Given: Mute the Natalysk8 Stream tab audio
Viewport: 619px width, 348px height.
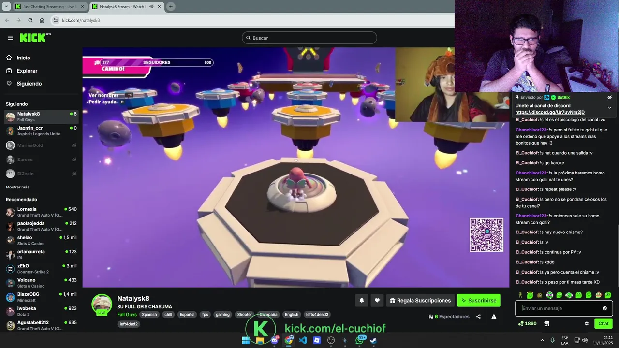Looking at the screenshot, I should point(151,7).
